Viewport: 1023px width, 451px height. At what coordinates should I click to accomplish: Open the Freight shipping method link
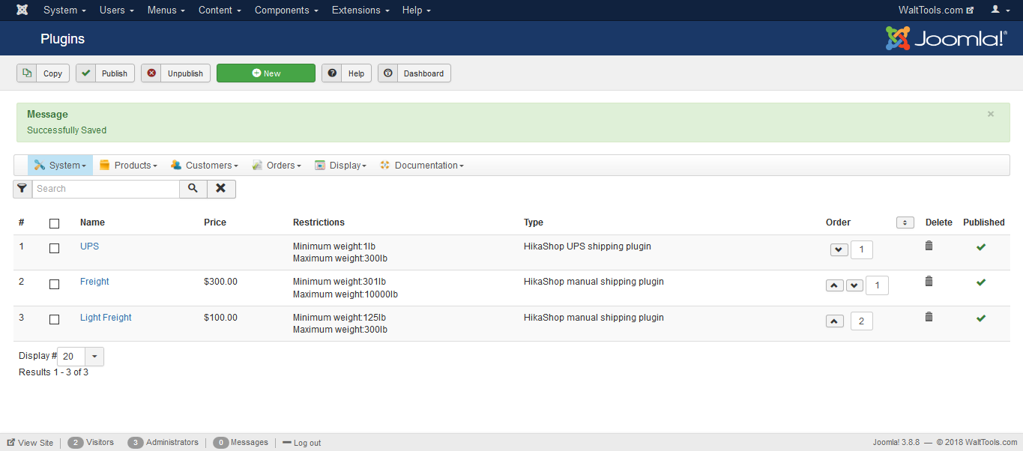pos(94,282)
